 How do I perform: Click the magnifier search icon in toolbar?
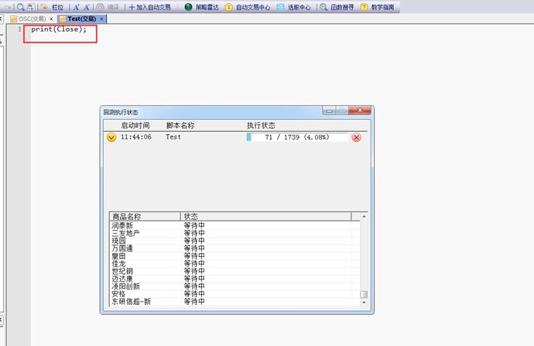point(21,6)
